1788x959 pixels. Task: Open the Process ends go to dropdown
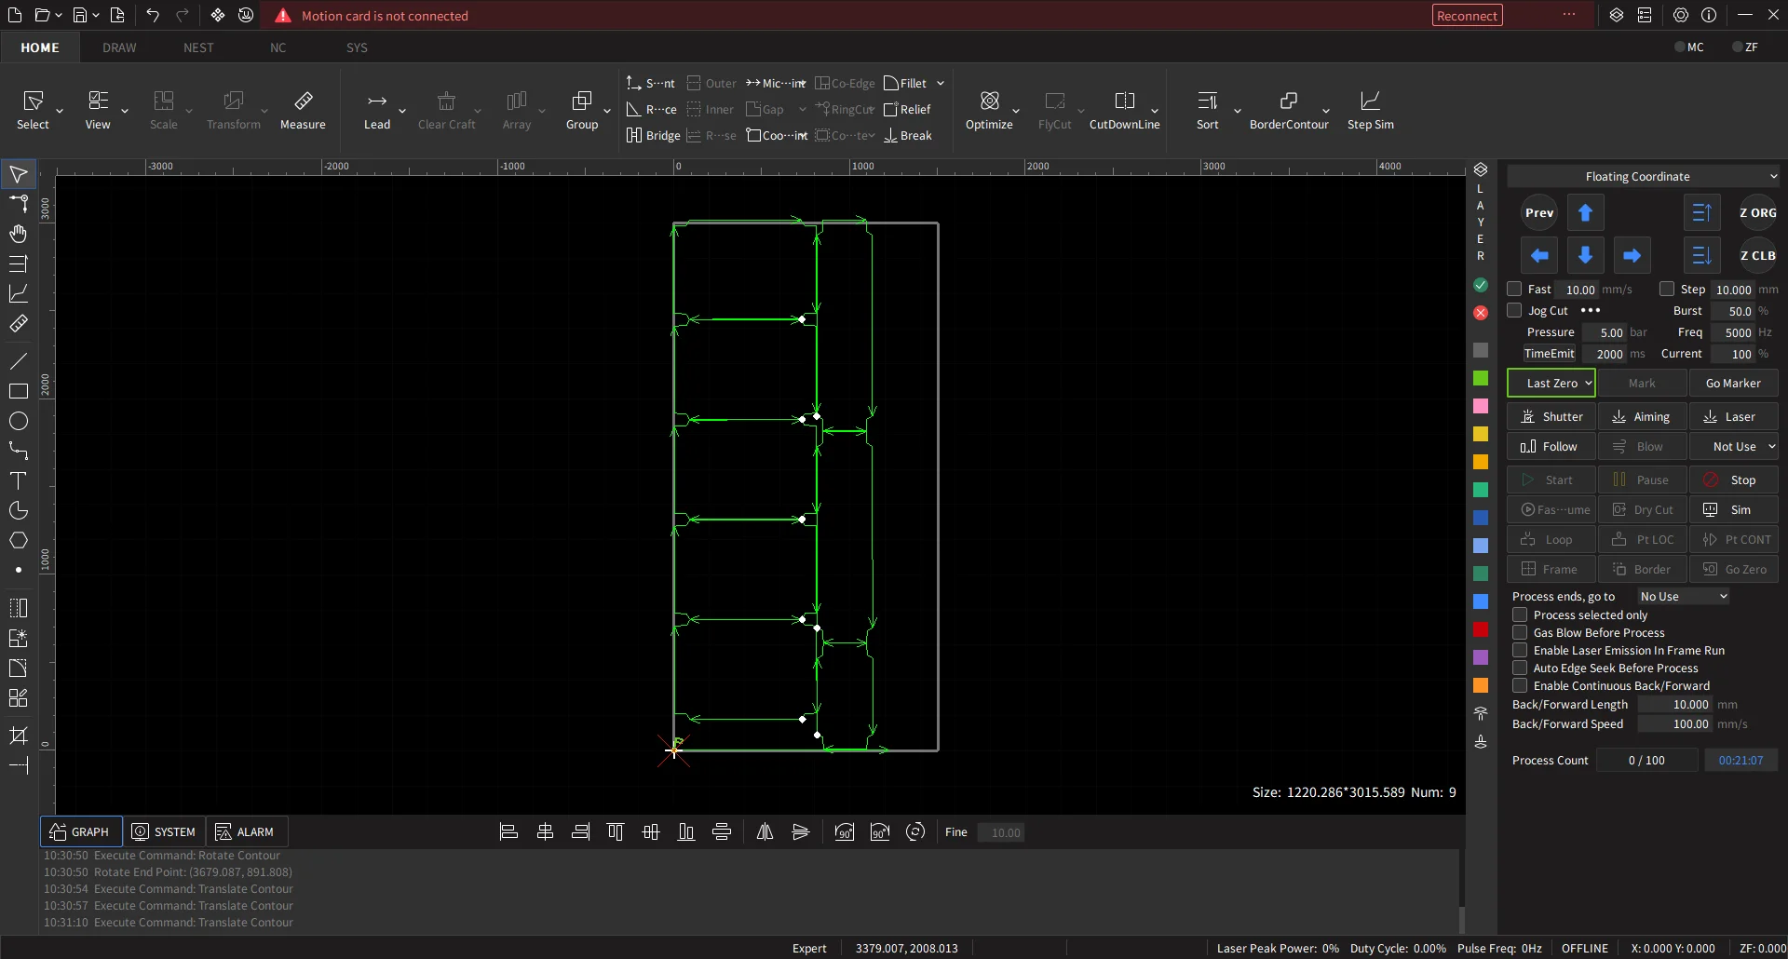click(x=1683, y=597)
